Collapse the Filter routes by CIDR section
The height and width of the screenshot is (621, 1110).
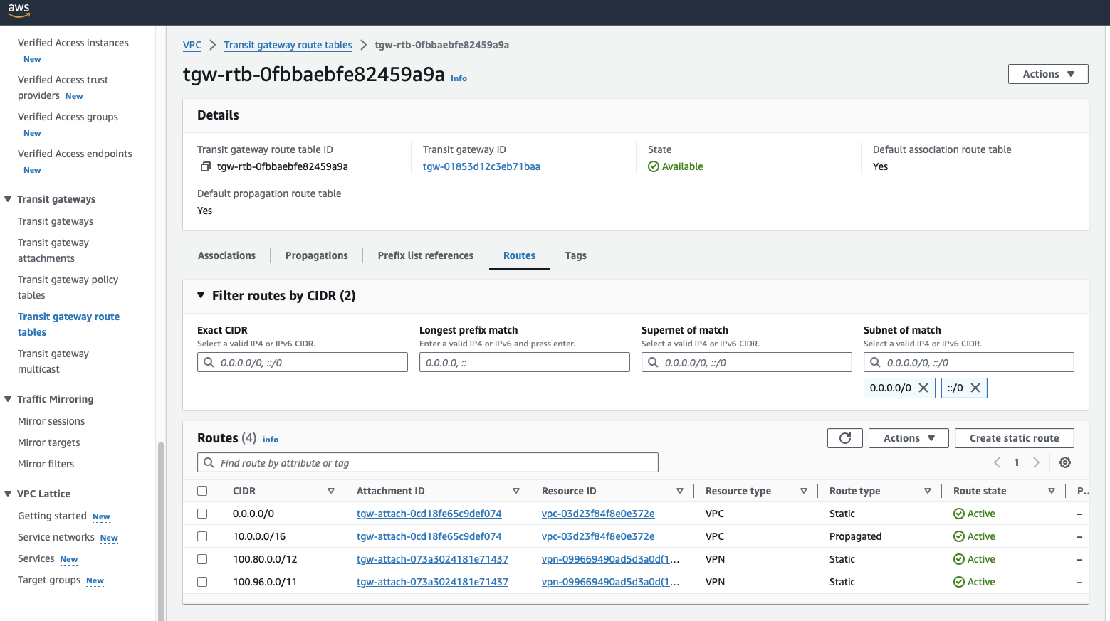point(201,295)
